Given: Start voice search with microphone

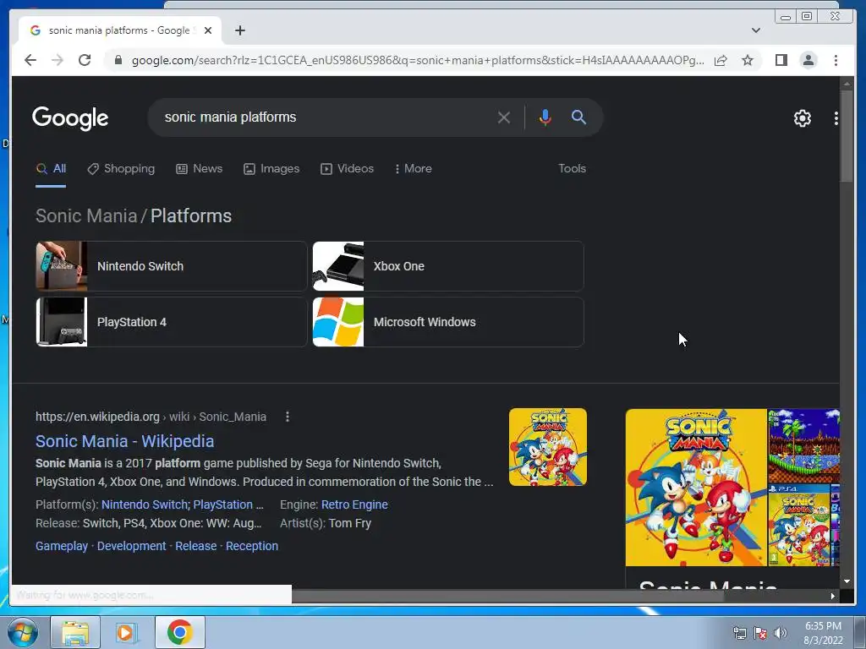Looking at the screenshot, I should pos(545,117).
